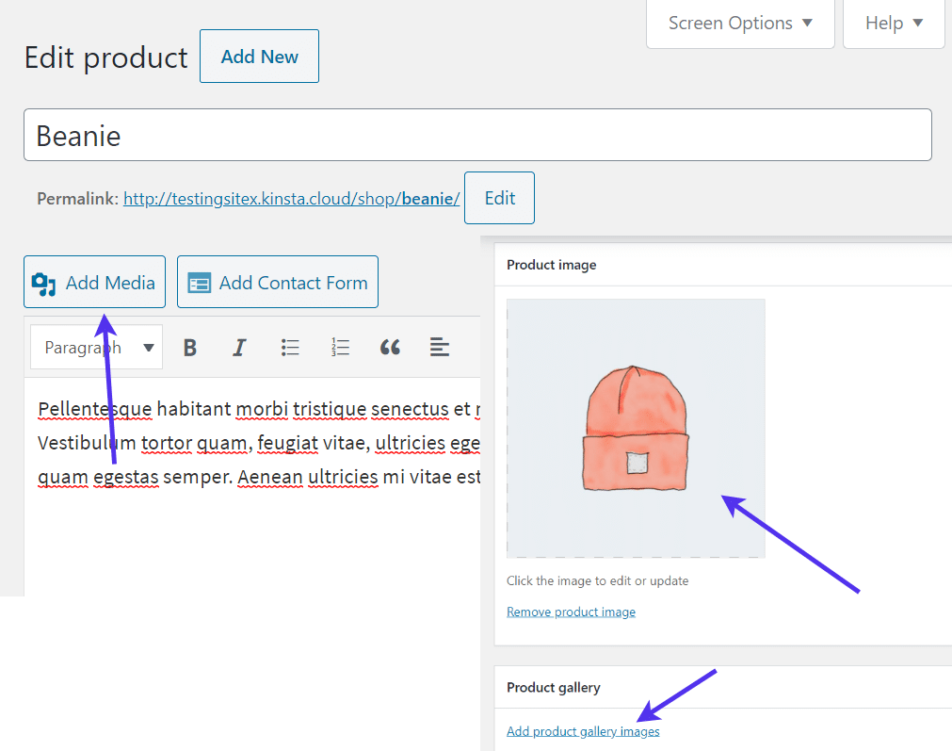Click the beanie product image thumbnail

[x=635, y=428]
